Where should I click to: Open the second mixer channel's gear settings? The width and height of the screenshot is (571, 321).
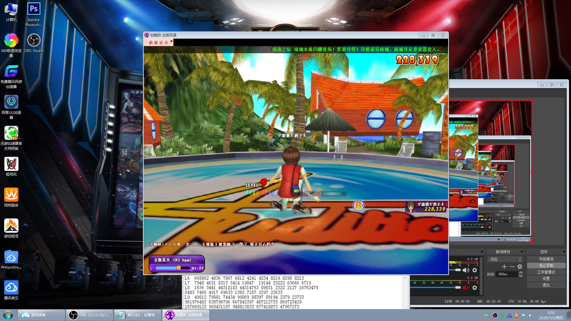[475, 288]
